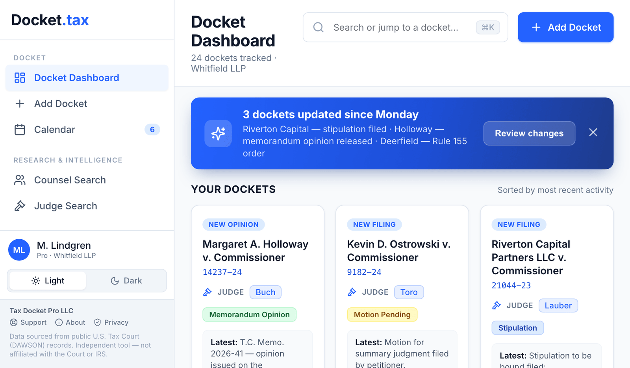The height and width of the screenshot is (368, 630).
Task: Click 'Sorted by most recent activity' text
Action: (x=555, y=190)
